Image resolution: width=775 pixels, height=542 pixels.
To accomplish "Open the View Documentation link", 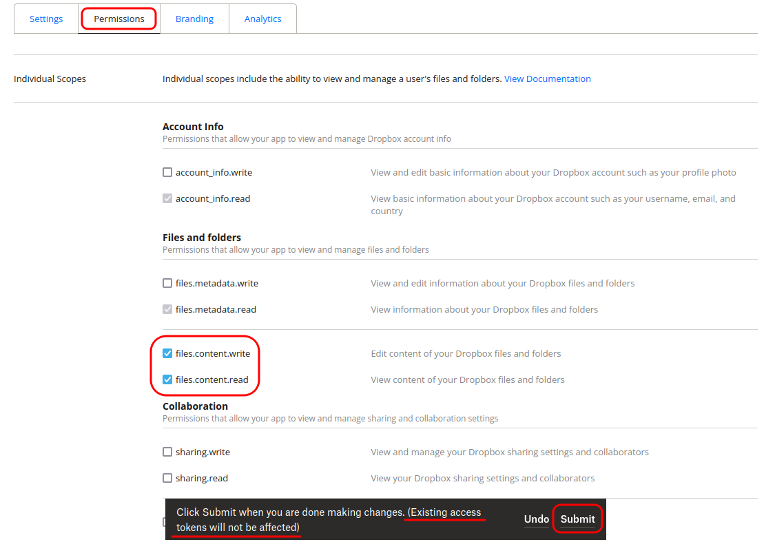I will (x=547, y=79).
